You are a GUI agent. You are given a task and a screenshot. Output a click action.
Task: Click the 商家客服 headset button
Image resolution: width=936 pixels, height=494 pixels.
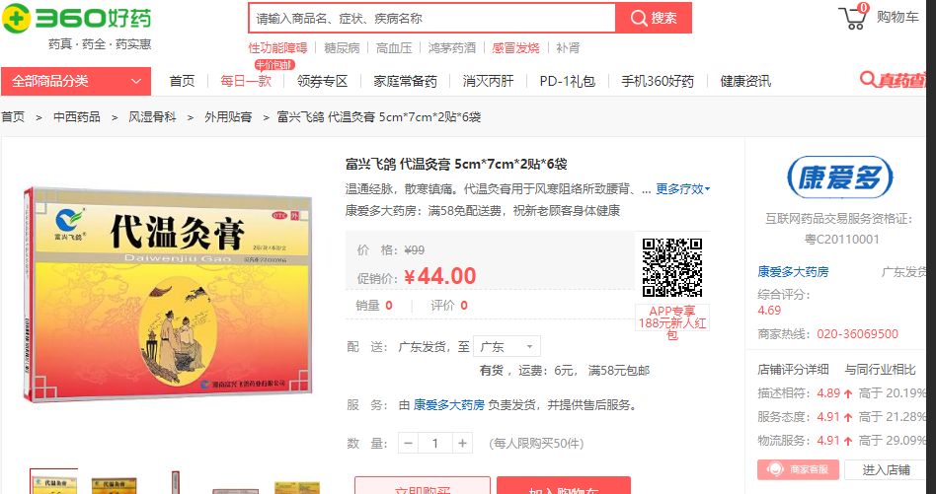point(798,469)
